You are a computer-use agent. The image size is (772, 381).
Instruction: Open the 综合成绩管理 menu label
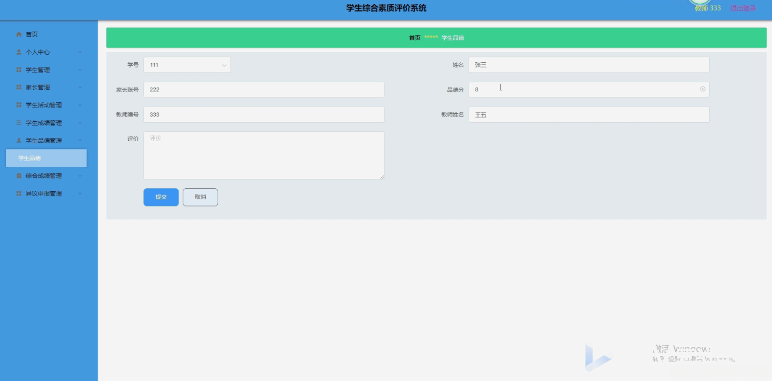[44, 176]
